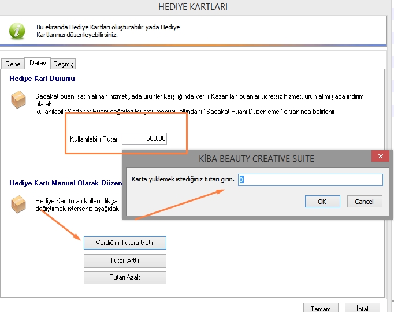The width and height of the screenshot is (394, 312).
Task: Click the Kullanılabilir Tutar field showing 500.00
Action: click(144, 139)
